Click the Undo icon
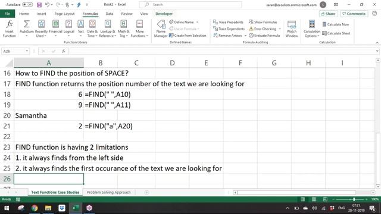Viewport: 381px width, 214px height. tap(47, 5)
